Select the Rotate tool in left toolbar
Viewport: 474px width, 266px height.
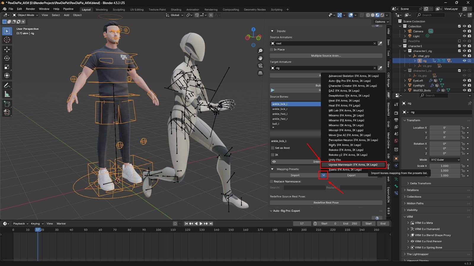click(7, 58)
